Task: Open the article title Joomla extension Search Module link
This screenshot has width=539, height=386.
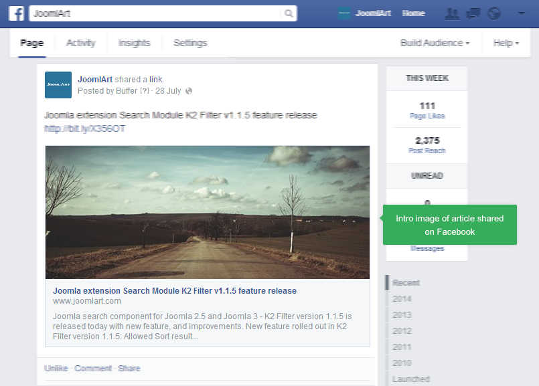Action: [175, 291]
